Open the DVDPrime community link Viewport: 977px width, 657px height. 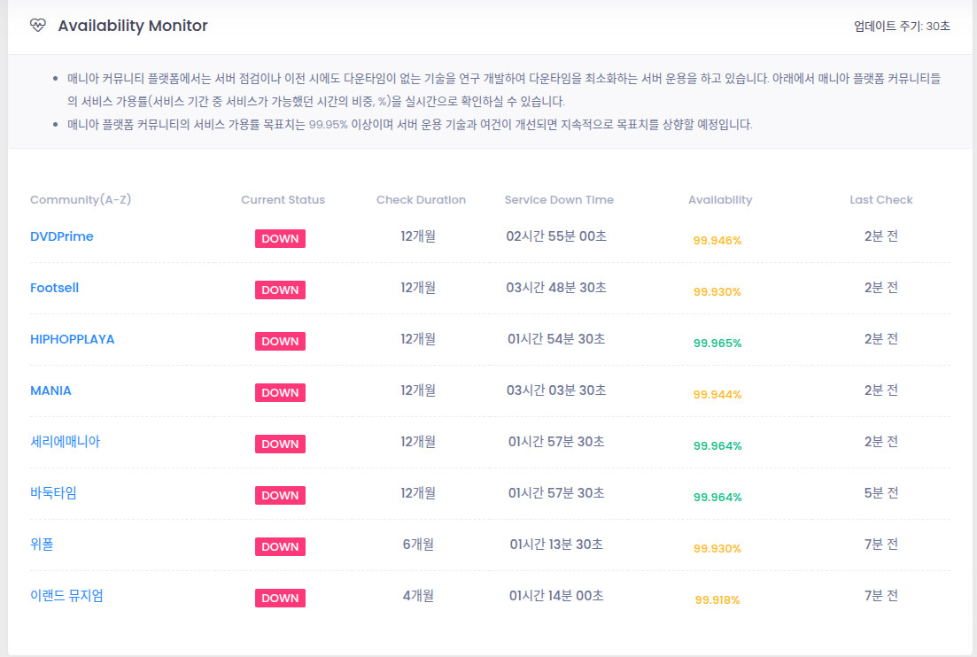click(x=61, y=236)
